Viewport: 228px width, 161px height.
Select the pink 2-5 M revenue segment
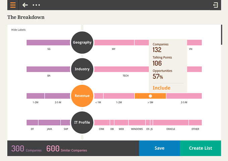(184, 96)
